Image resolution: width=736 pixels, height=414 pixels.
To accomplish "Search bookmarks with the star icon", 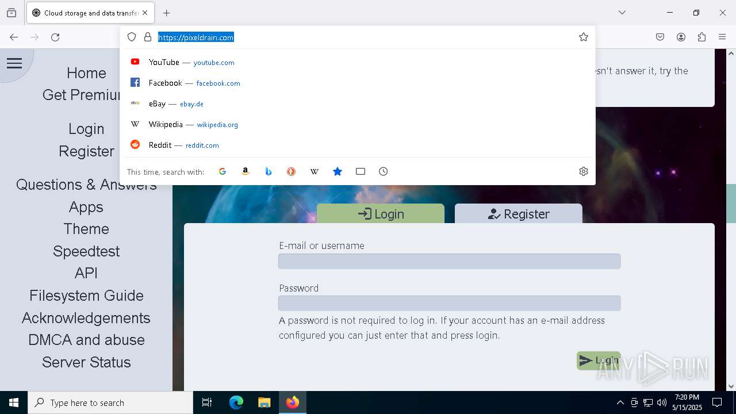I will click(x=338, y=171).
